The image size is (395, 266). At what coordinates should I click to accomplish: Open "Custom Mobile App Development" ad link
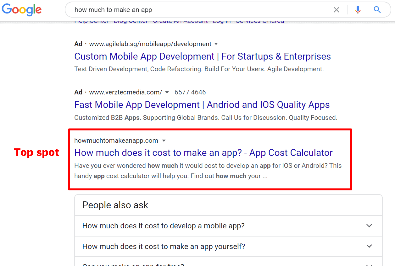coord(203,56)
